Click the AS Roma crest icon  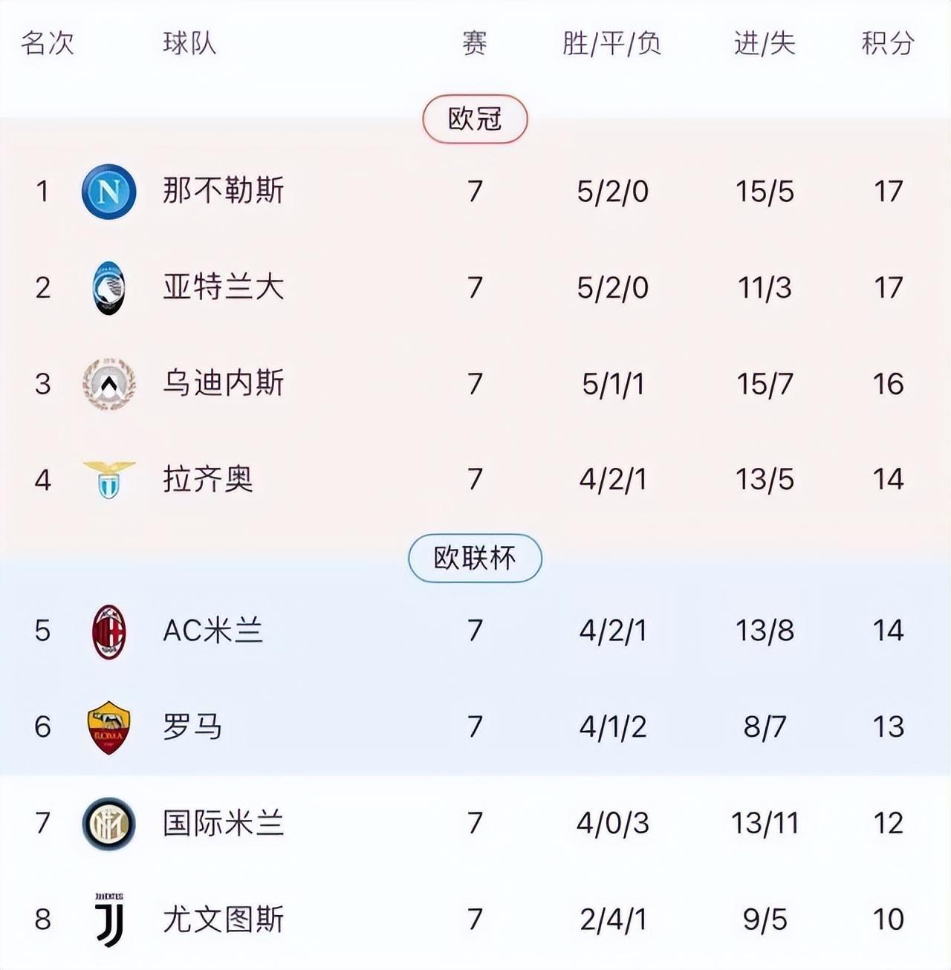point(108,727)
